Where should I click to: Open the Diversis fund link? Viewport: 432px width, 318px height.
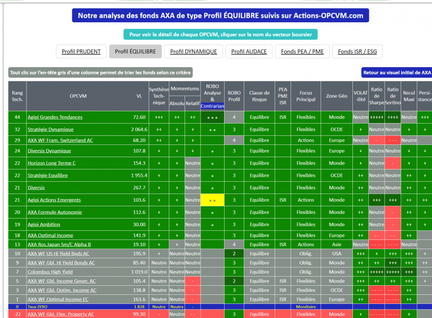(x=36, y=188)
